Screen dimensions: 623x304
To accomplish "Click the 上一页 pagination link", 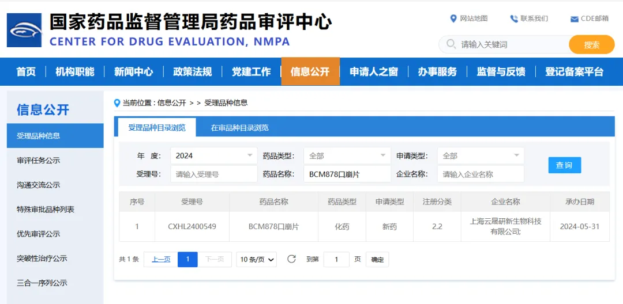I will [161, 260].
